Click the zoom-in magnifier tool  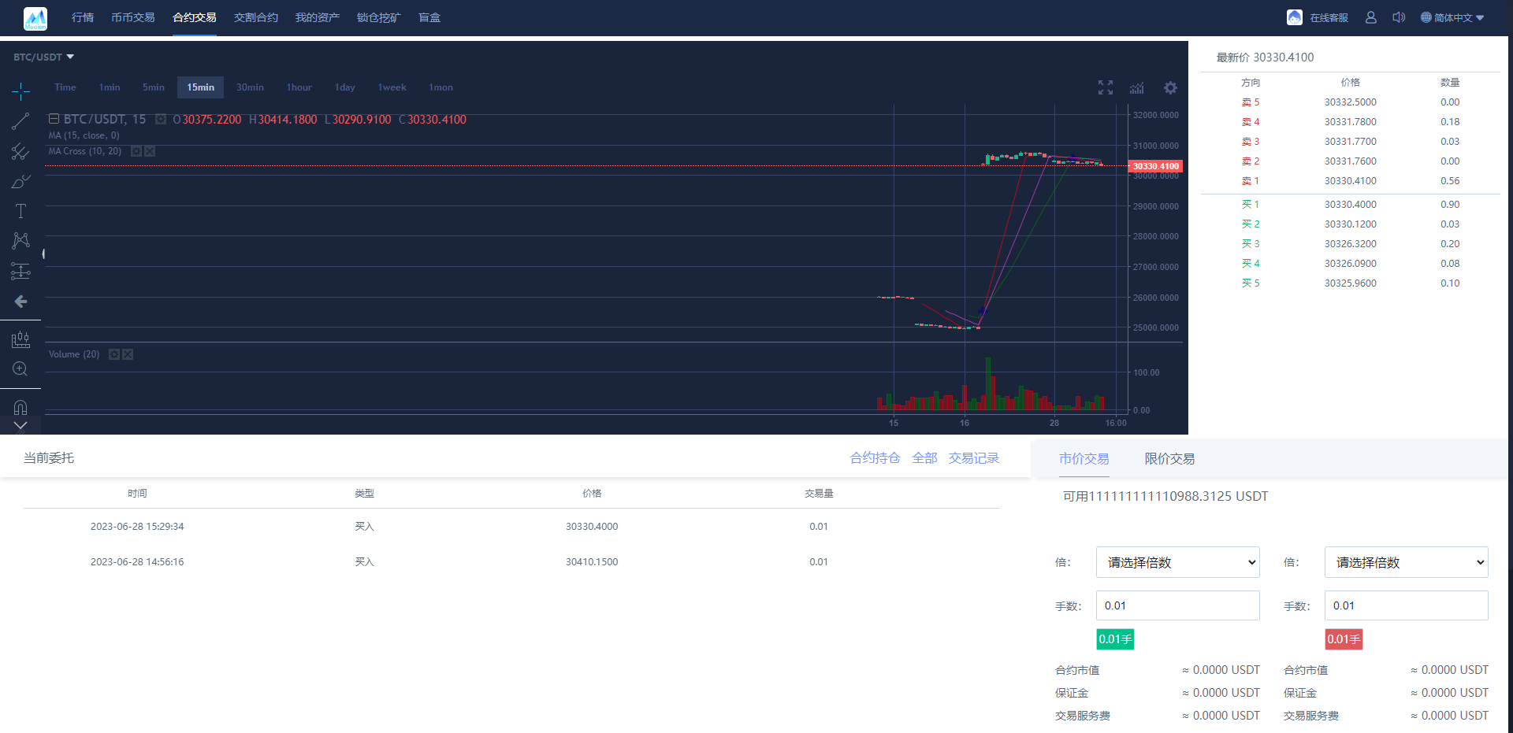(x=20, y=369)
